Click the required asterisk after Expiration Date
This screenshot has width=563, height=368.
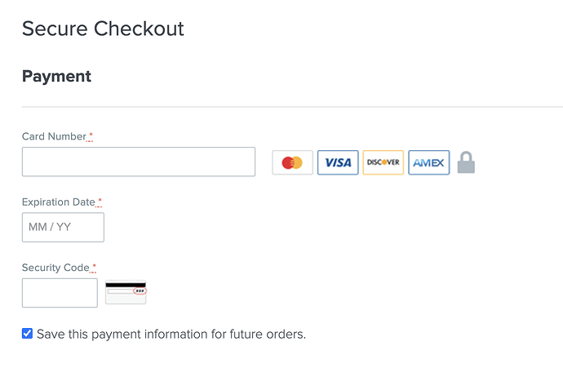[100, 202]
